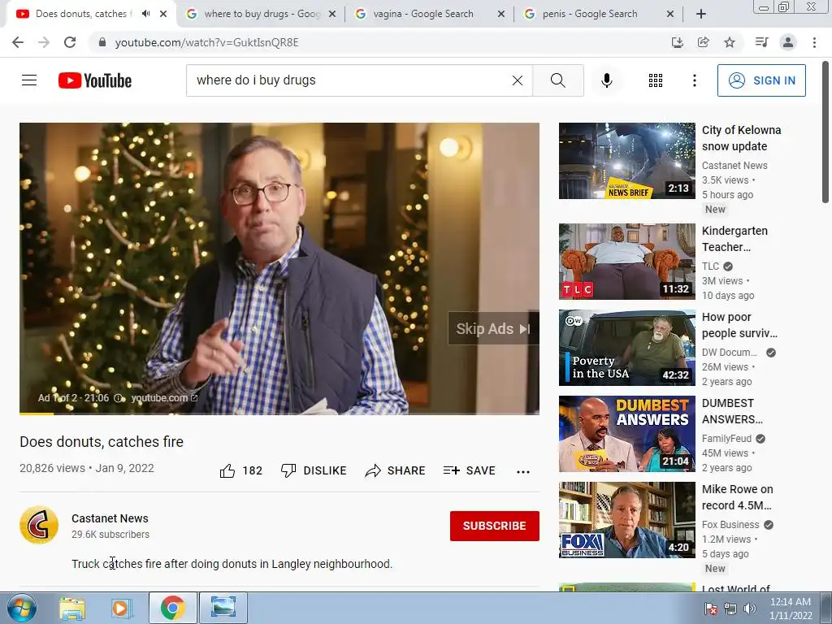Open the Castanet News channel avatar

(39, 526)
